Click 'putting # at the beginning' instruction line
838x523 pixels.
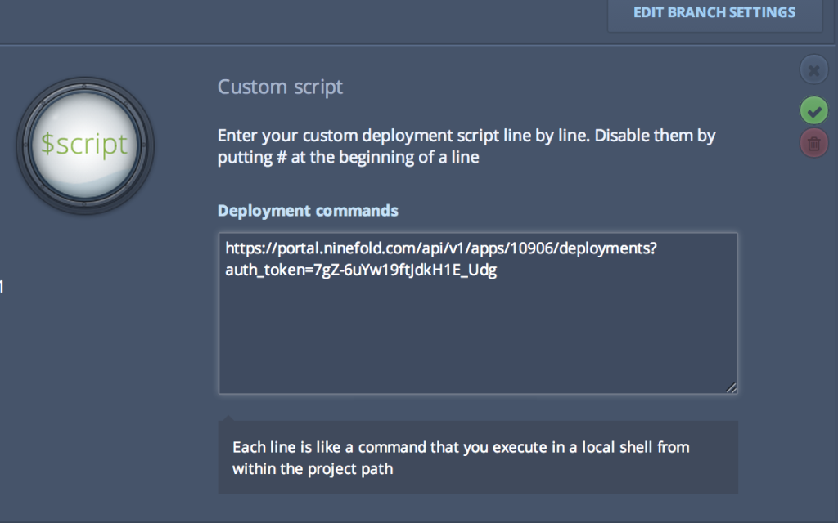349,158
